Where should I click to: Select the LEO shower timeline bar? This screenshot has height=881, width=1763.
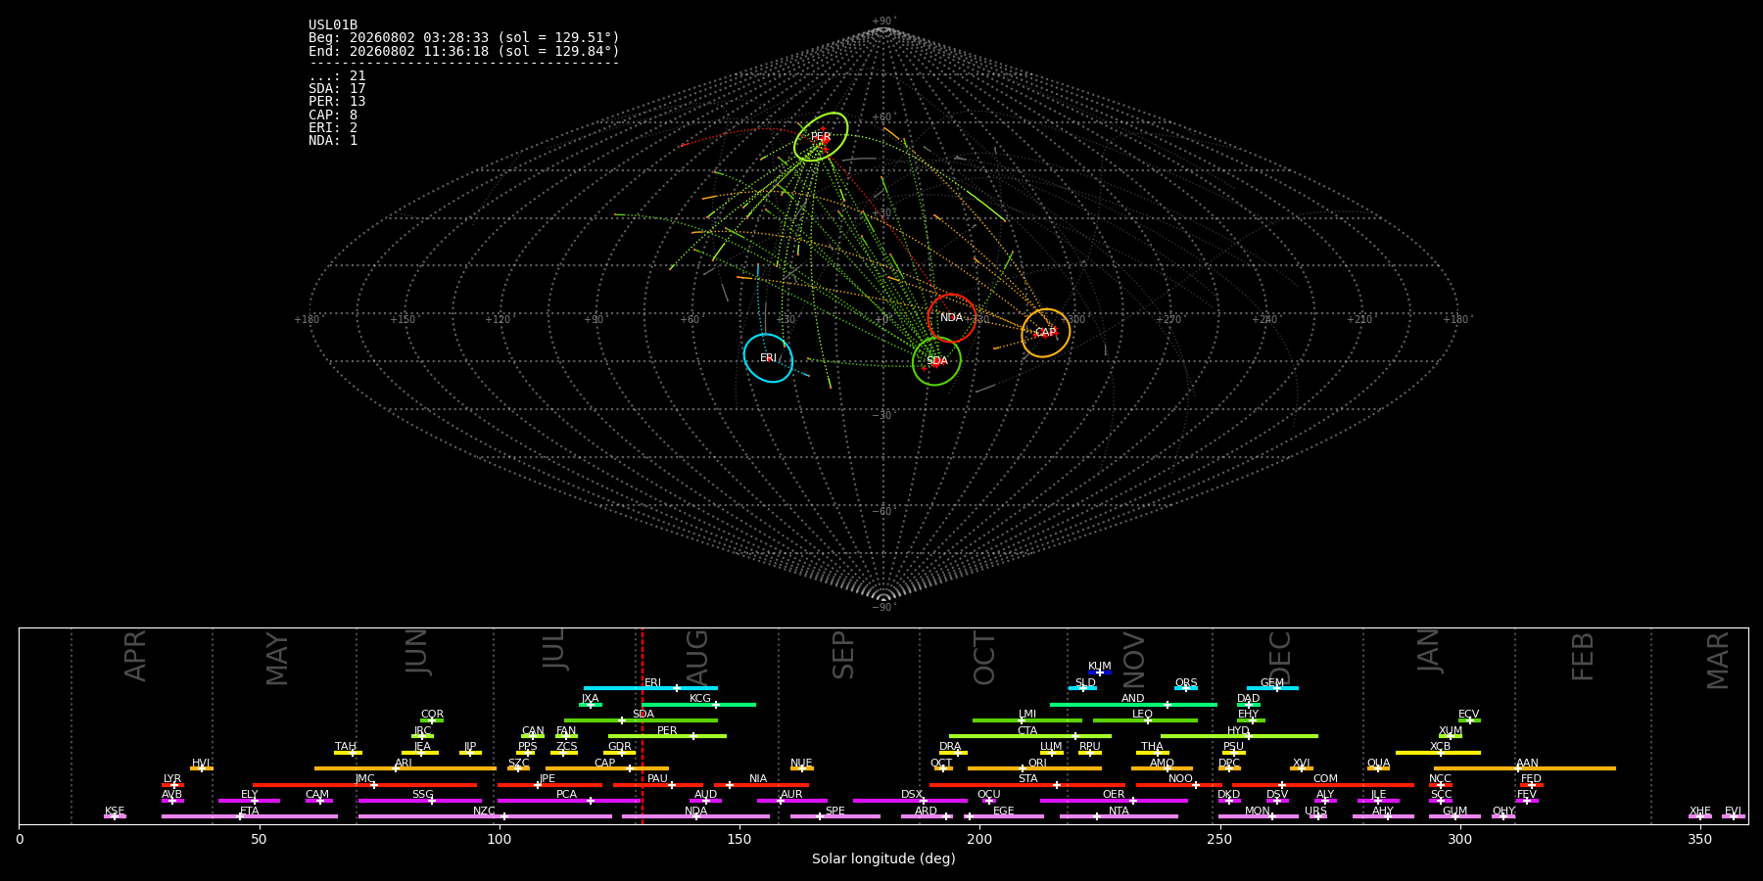tap(1145, 720)
